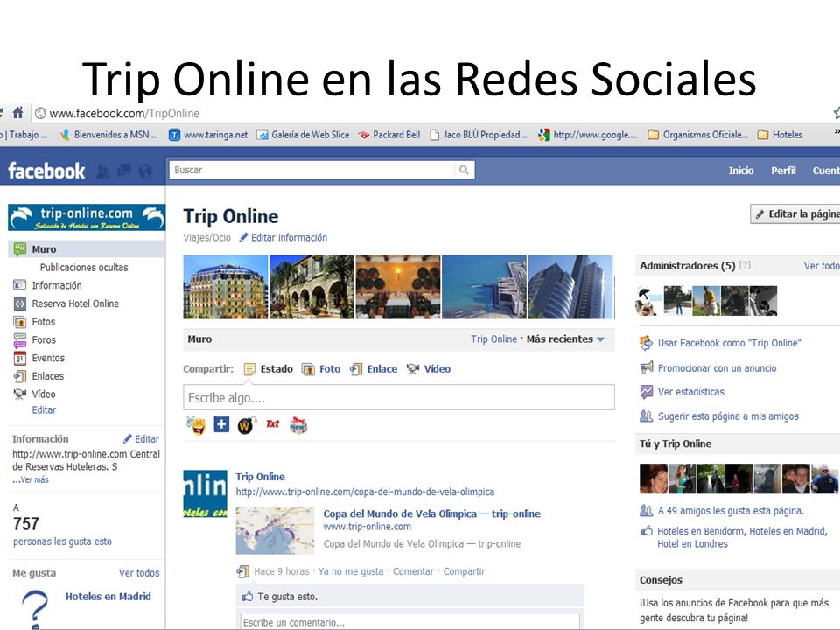Click the Foros sidebar icon
840x630 pixels.
pyautogui.click(x=20, y=340)
